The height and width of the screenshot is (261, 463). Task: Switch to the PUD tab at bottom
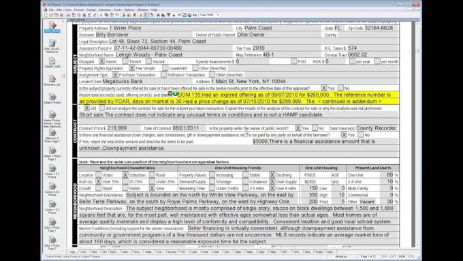coord(182,252)
